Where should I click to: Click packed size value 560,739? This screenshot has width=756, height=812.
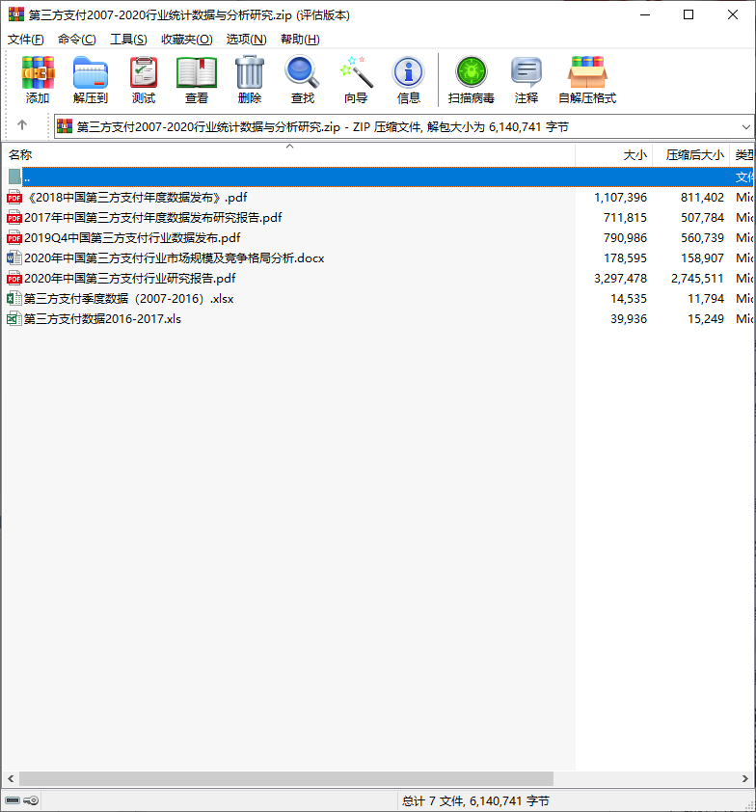702,237
